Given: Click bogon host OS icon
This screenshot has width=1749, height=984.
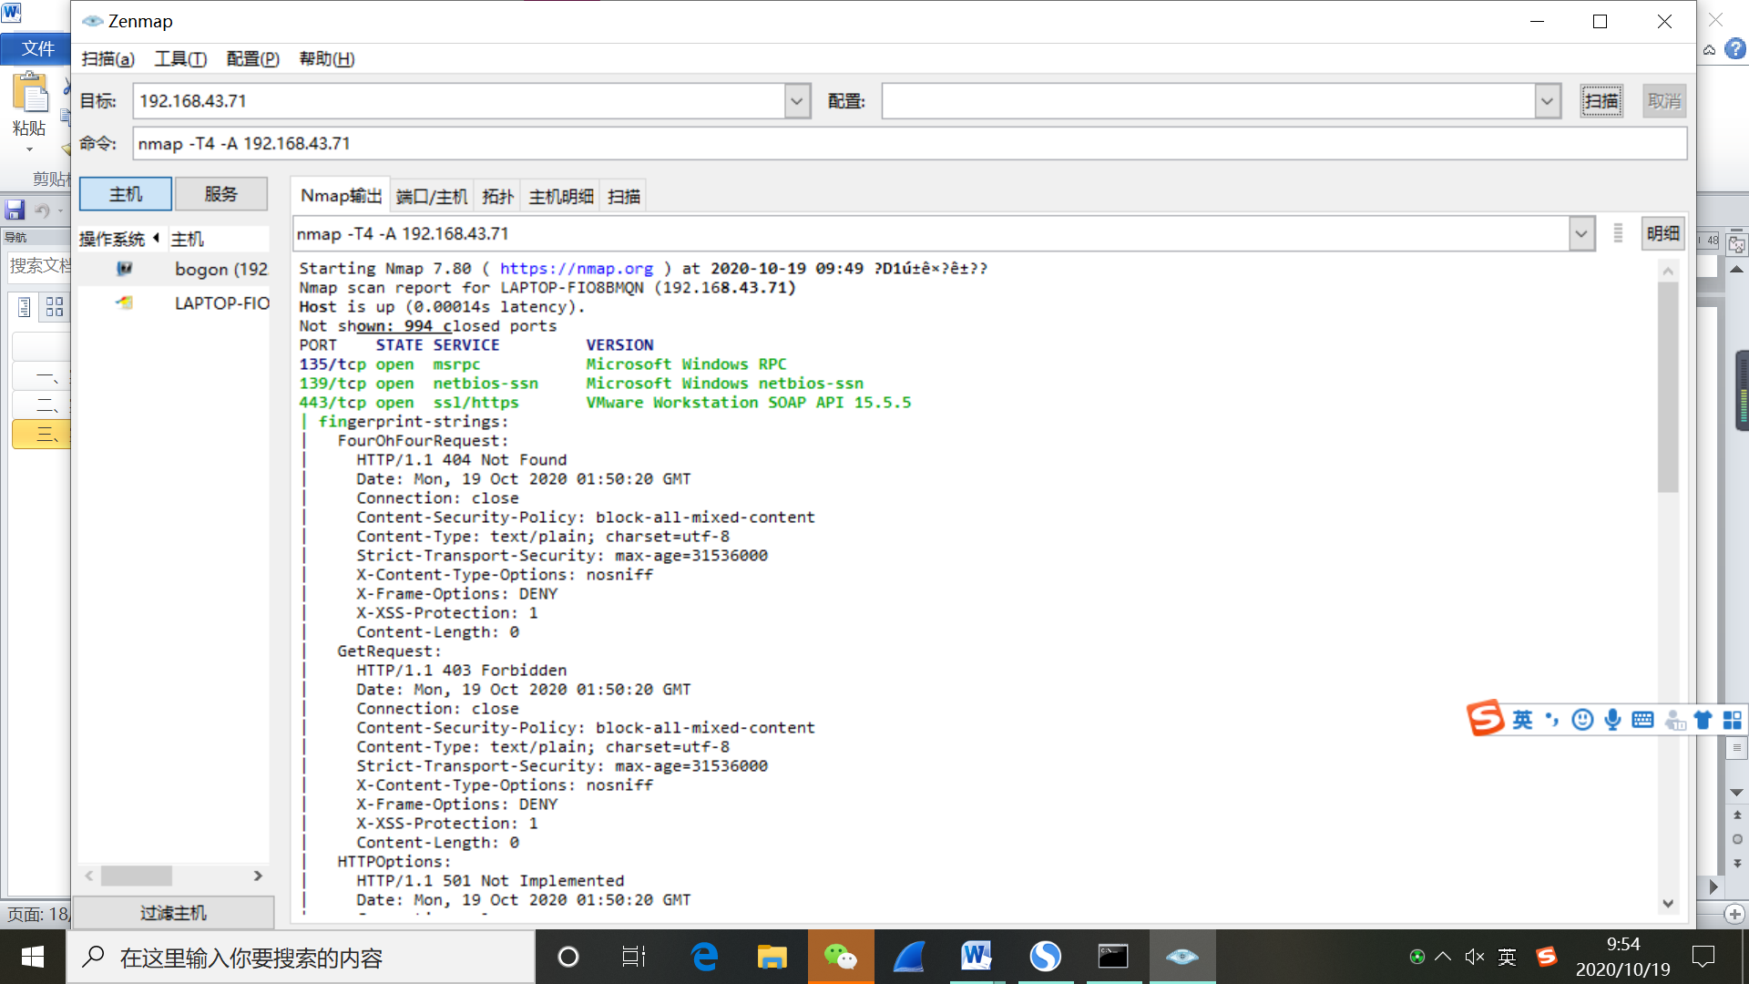Looking at the screenshot, I should coord(125,269).
